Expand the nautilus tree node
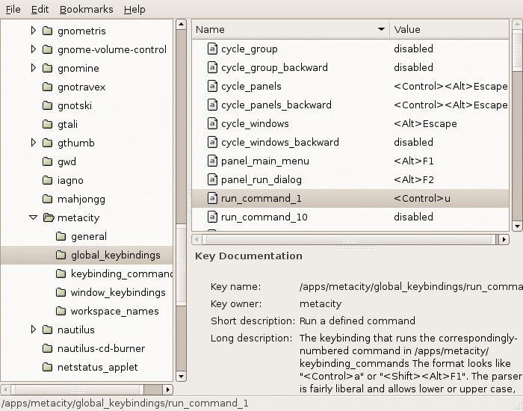 [34, 330]
